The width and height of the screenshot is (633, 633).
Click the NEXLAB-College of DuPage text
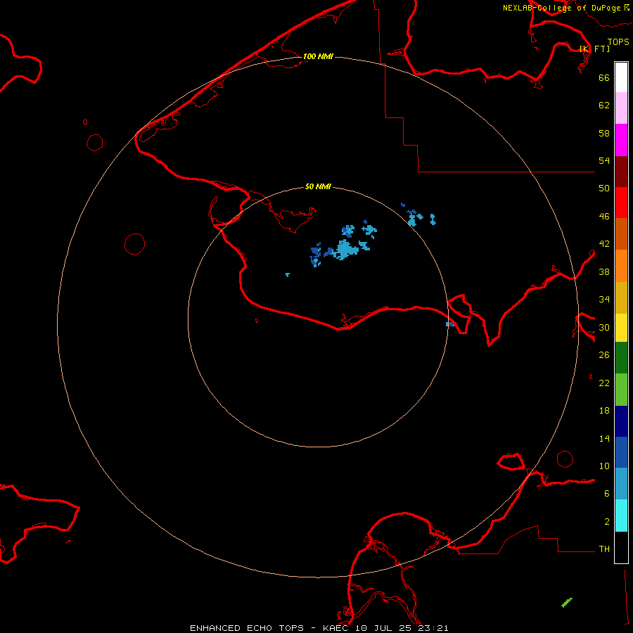pos(561,8)
